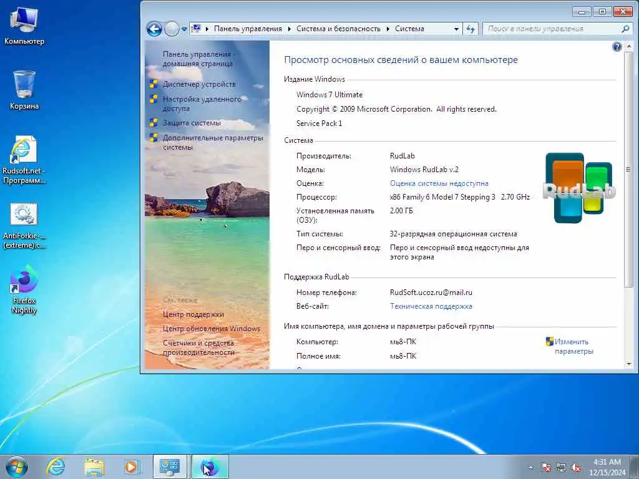Click the scroll down arrow of system window
The width and height of the screenshot is (639, 479).
point(629,364)
